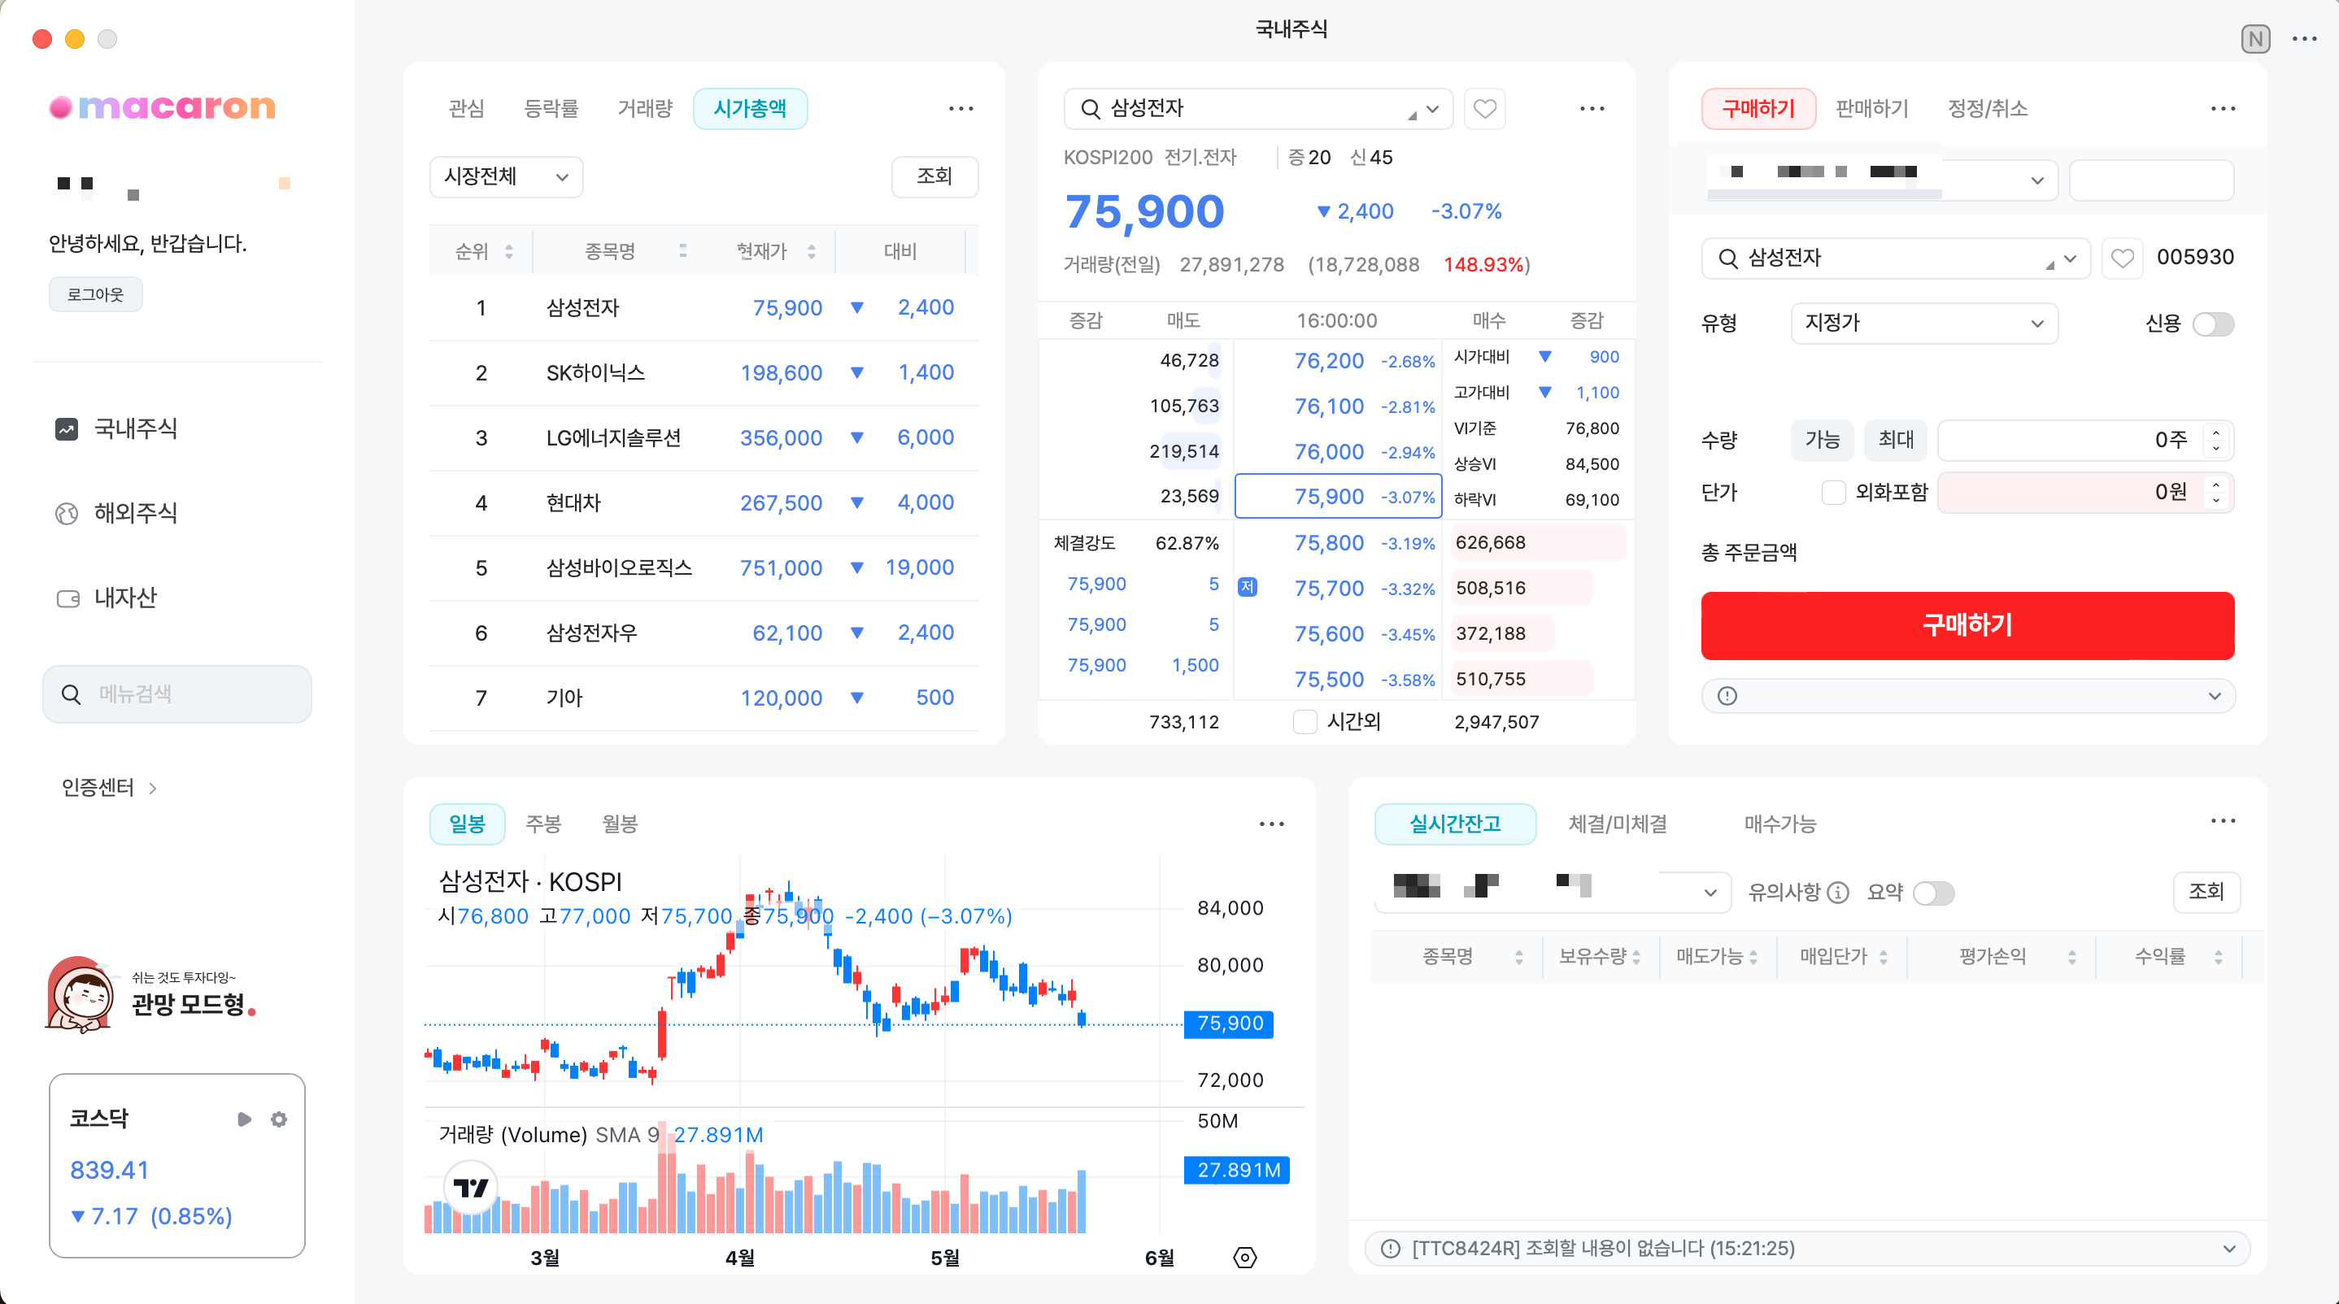This screenshot has width=2339, height=1304.
Task: Open the 시장전체 market dropdown
Action: point(506,176)
